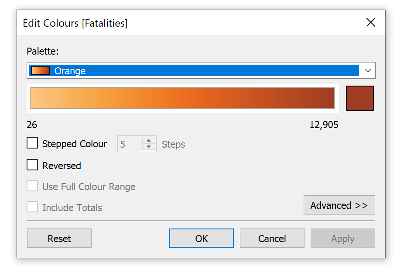Confirm changes with the OK button
Screen dimensions: 397x270
[x=202, y=239]
